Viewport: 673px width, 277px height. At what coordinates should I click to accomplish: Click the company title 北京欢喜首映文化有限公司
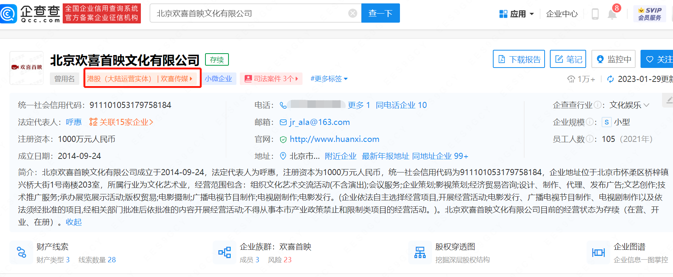tap(125, 60)
